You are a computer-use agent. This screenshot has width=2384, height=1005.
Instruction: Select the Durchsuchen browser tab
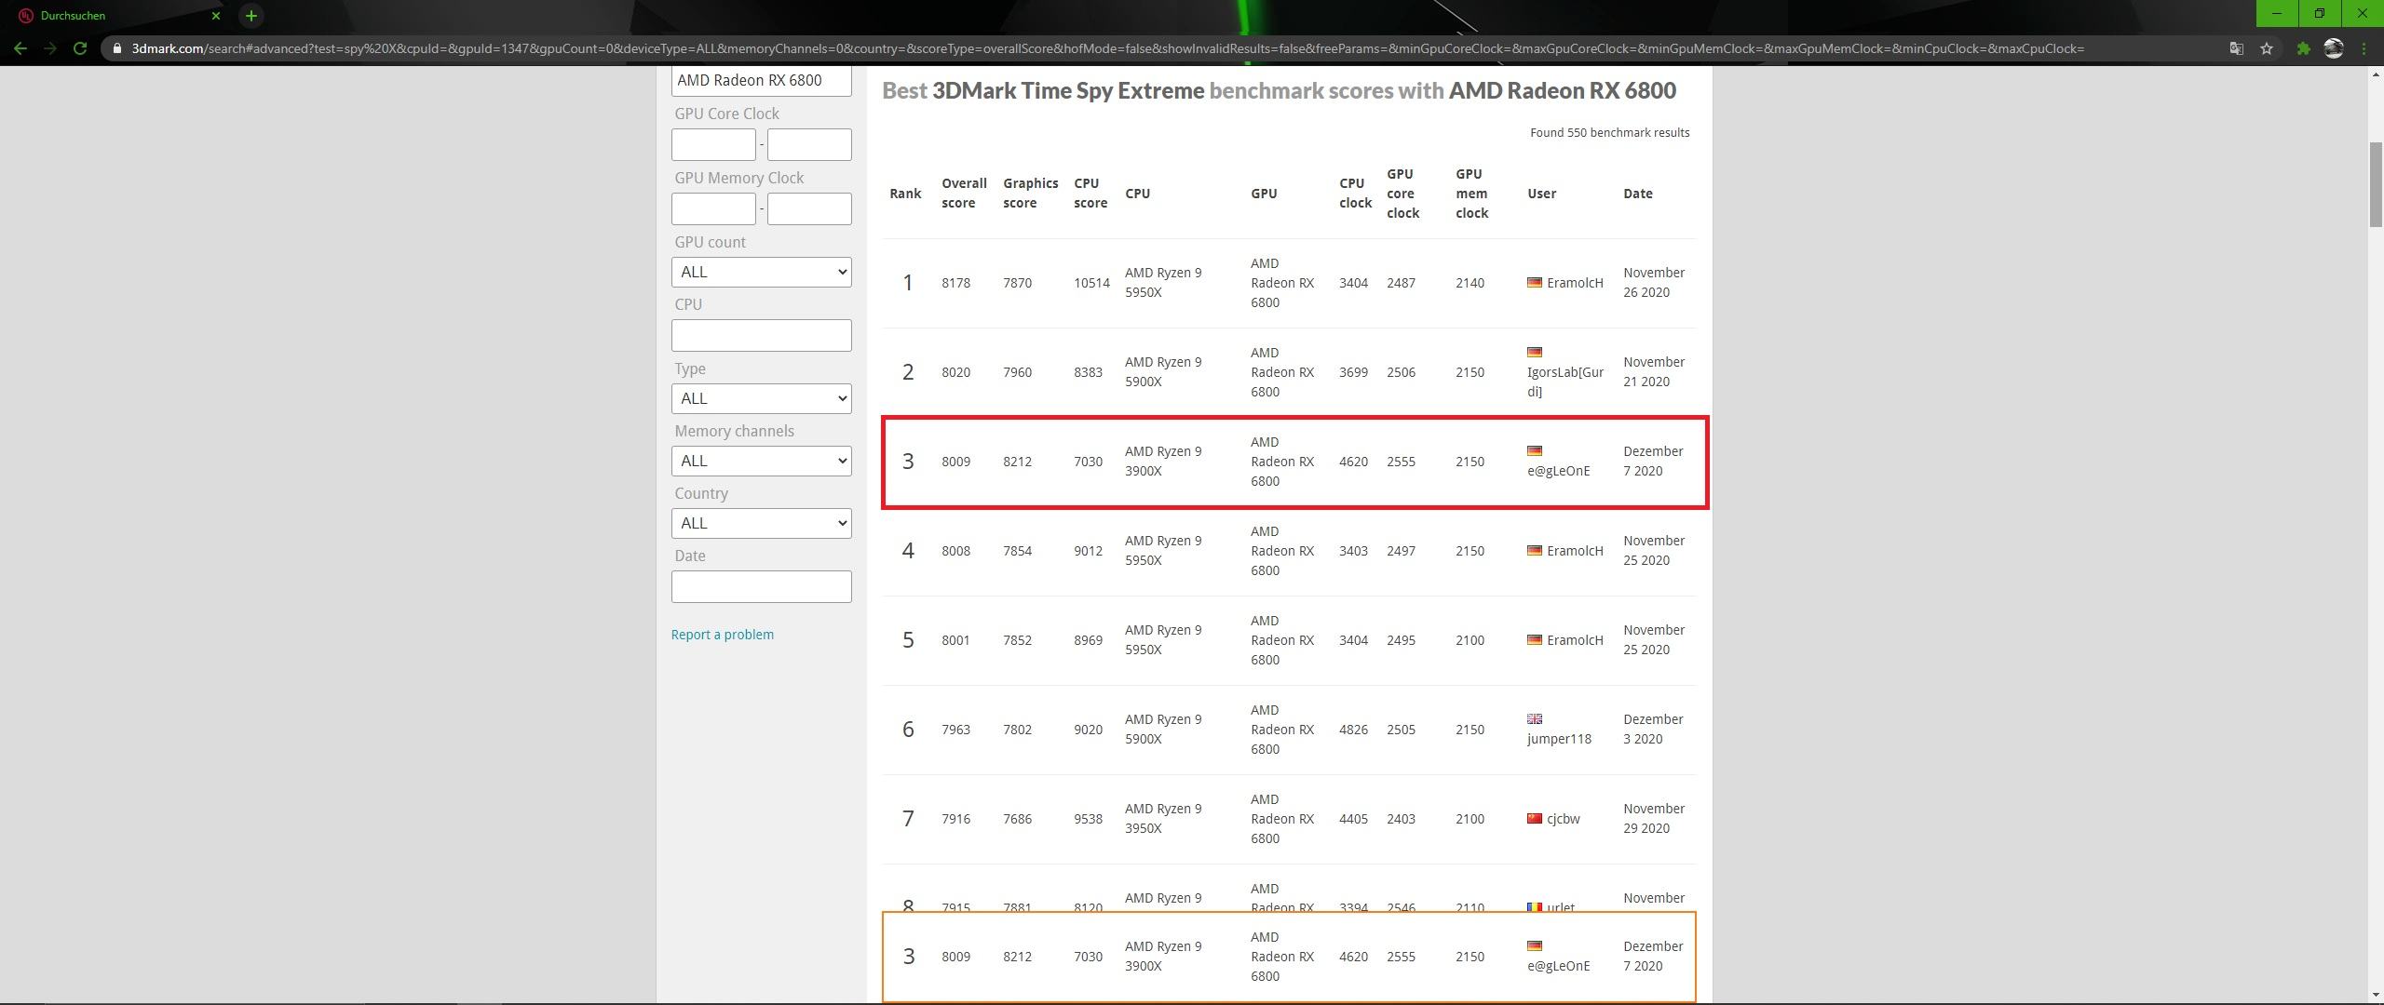[116, 16]
